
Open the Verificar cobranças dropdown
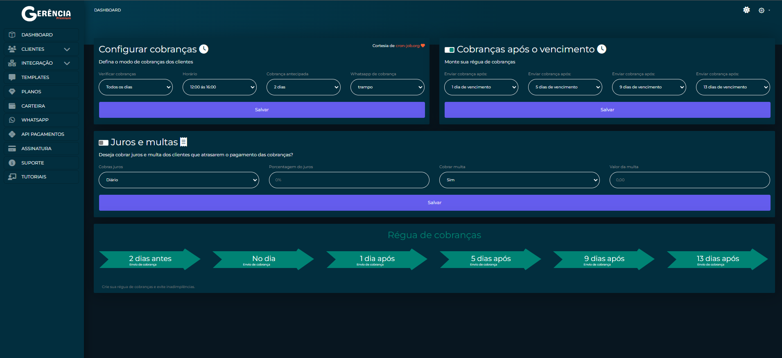tap(136, 87)
